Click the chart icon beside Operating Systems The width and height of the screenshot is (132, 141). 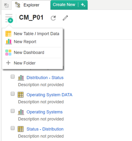pyautogui.click(x=21, y=112)
